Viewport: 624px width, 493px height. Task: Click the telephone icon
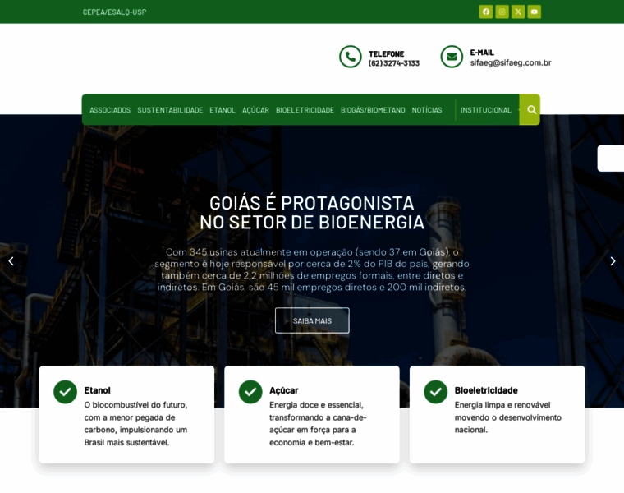pyautogui.click(x=351, y=57)
